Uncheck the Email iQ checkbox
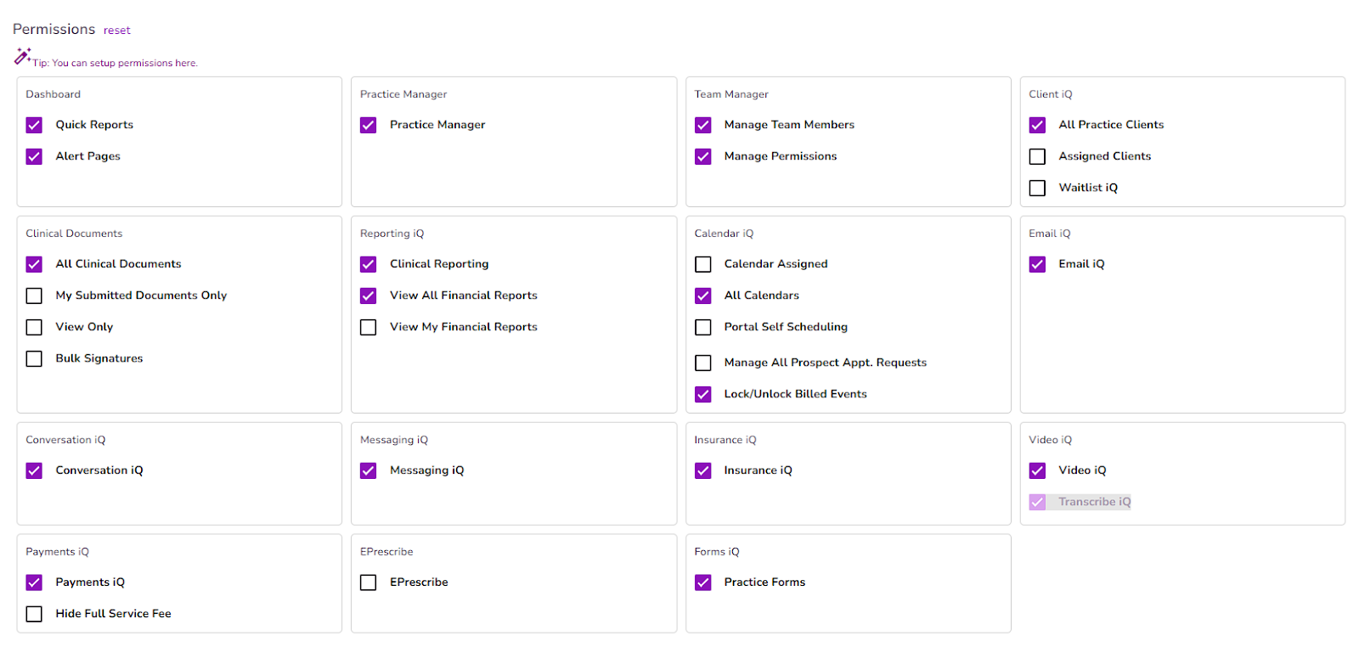The width and height of the screenshot is (1359, 653). click(1037, 264)
